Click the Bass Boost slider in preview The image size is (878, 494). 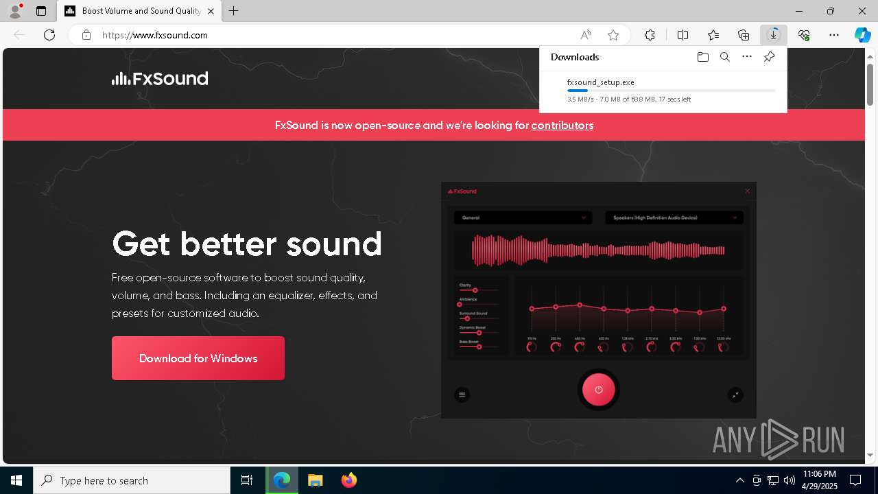(x=478, y=346)
